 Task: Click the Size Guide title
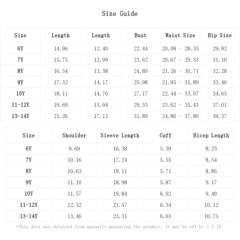point(120,14)
